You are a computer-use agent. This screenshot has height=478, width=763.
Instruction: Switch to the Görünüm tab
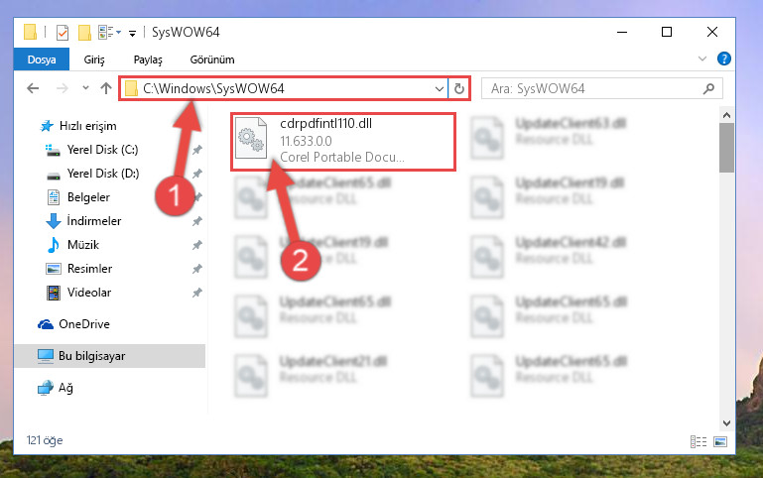pos(212,60)
